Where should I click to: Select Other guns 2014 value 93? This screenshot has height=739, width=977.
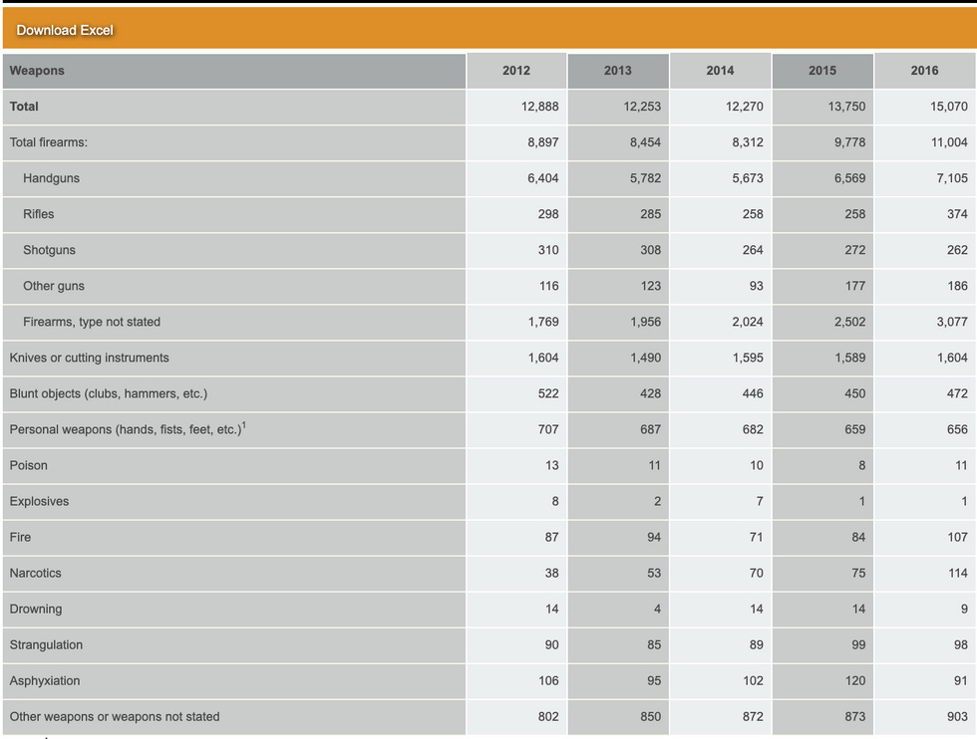[756, 287]
